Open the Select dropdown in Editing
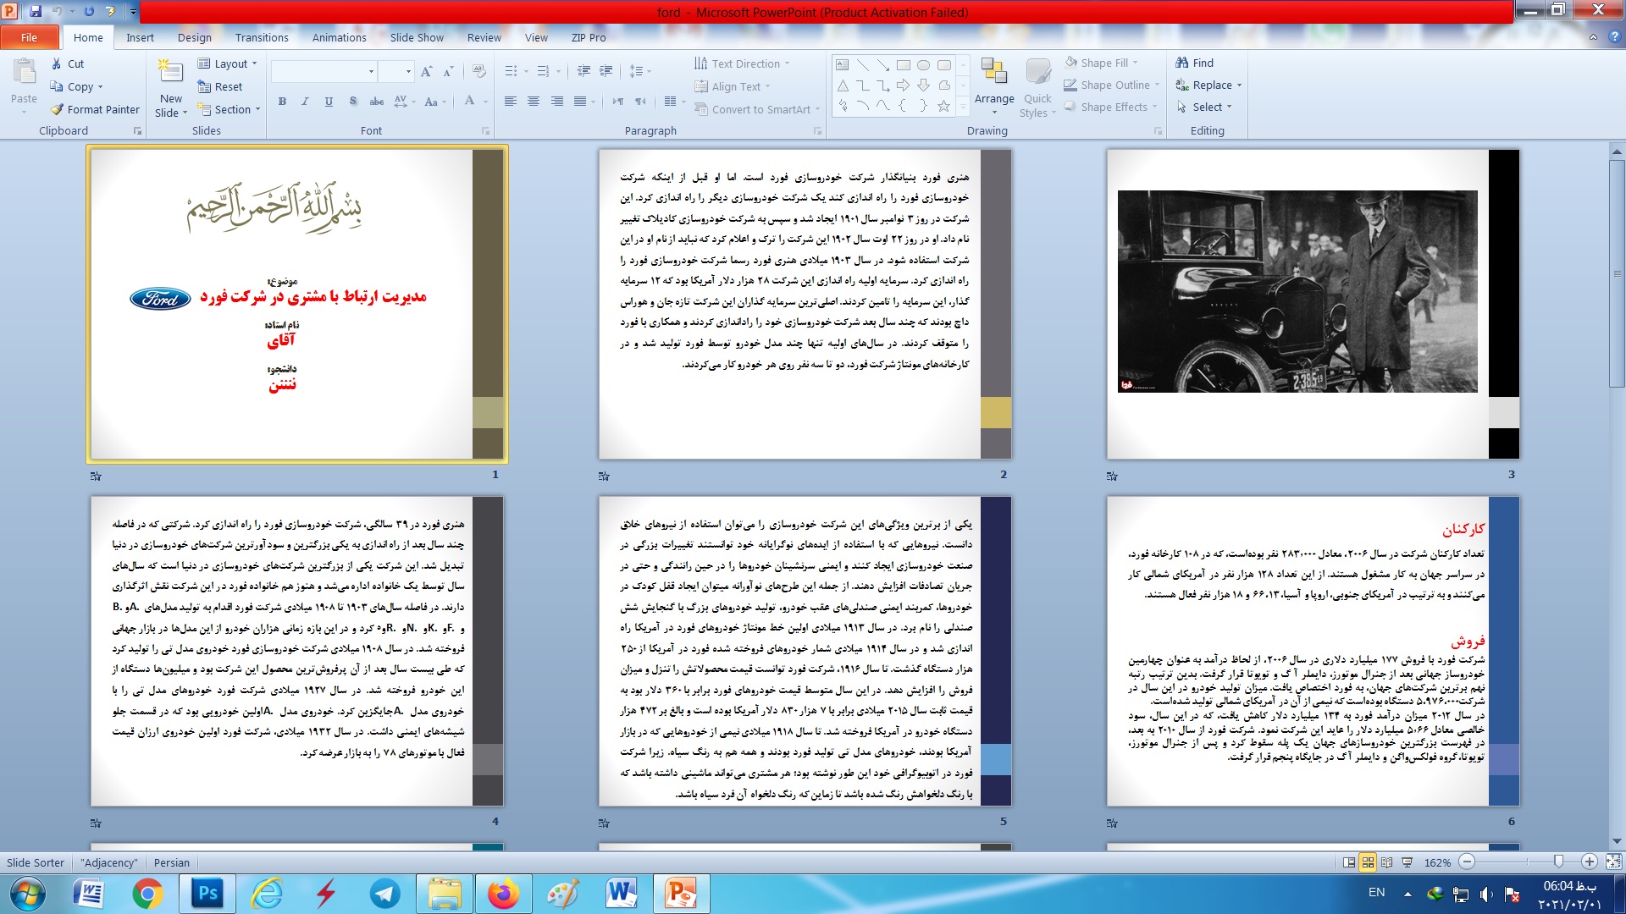The image size is (1626, 914). (x=1204, y=107)
